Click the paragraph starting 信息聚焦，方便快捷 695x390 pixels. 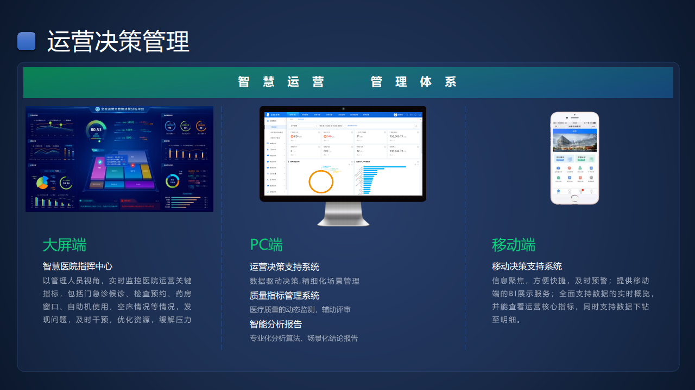pyautogui.click(x=573, y=300)
